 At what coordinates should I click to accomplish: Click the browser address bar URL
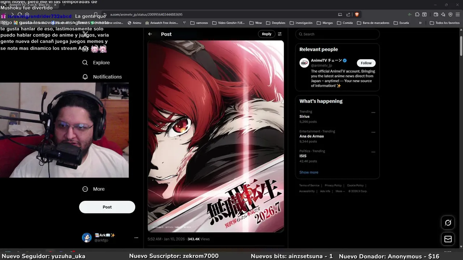click(146, 14)
